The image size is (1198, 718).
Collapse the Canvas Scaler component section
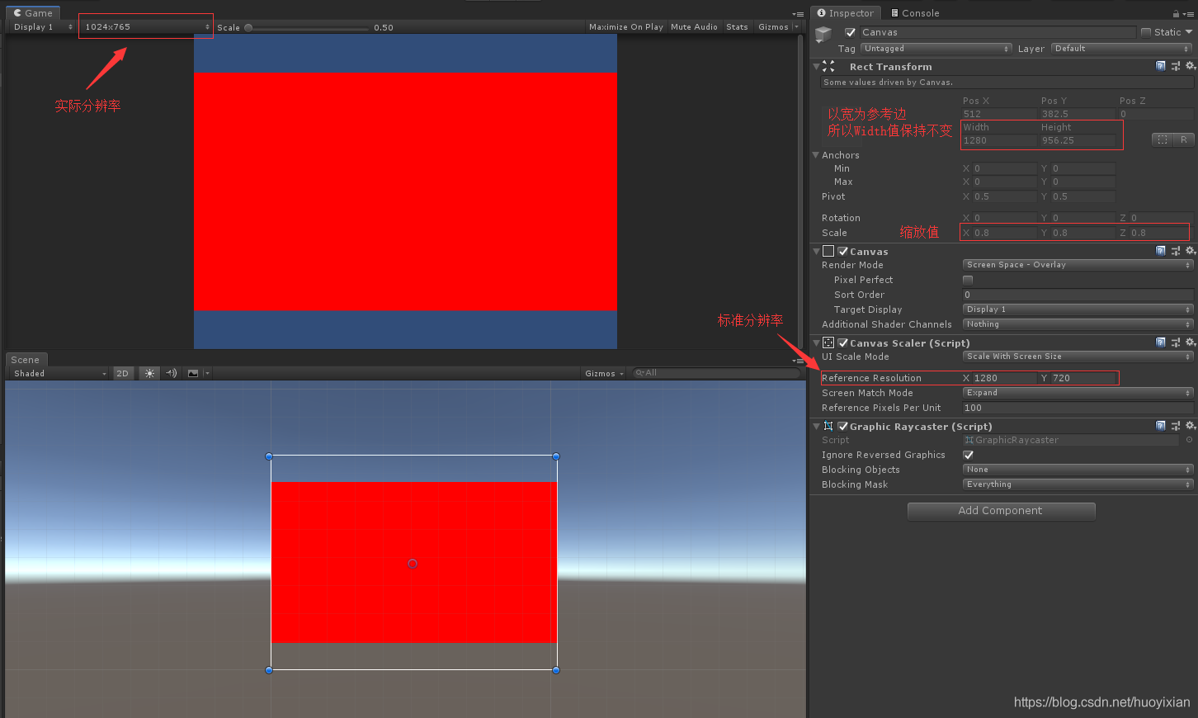point(816,342)
